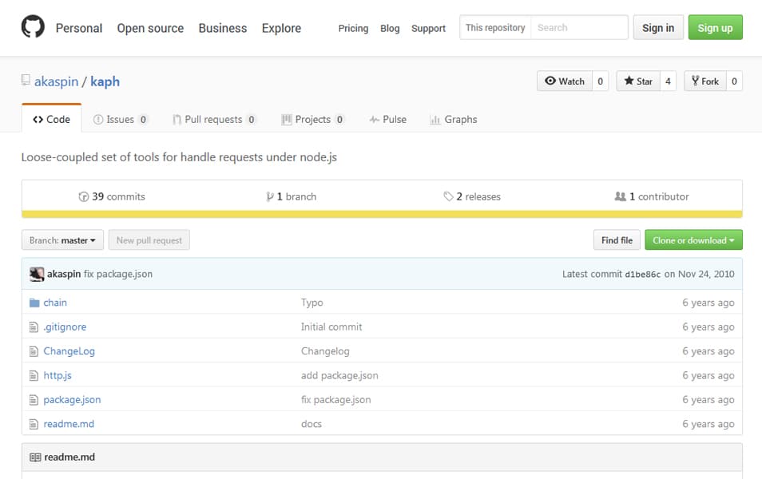Screen dimensions: 762x479
Task: Focus the Search input field
Action: pos(579,28)
